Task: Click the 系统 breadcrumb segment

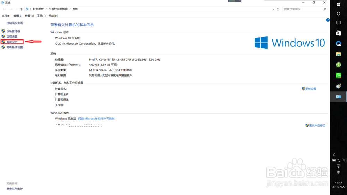Action: [x=75, y=9]
